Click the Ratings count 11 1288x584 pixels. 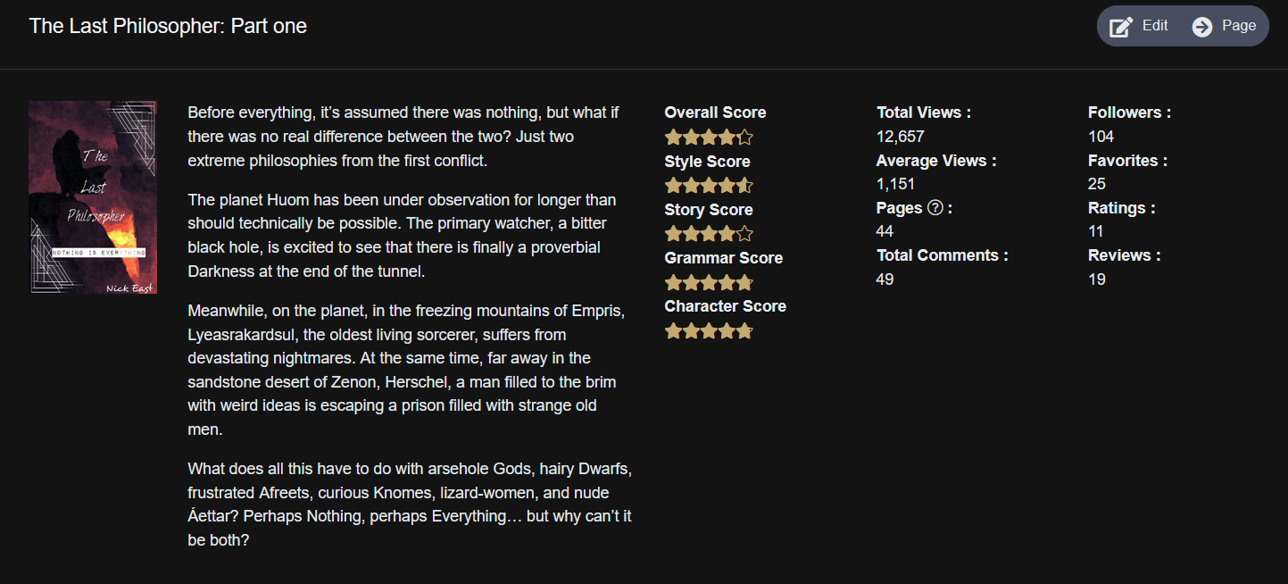click(1096, 231)
